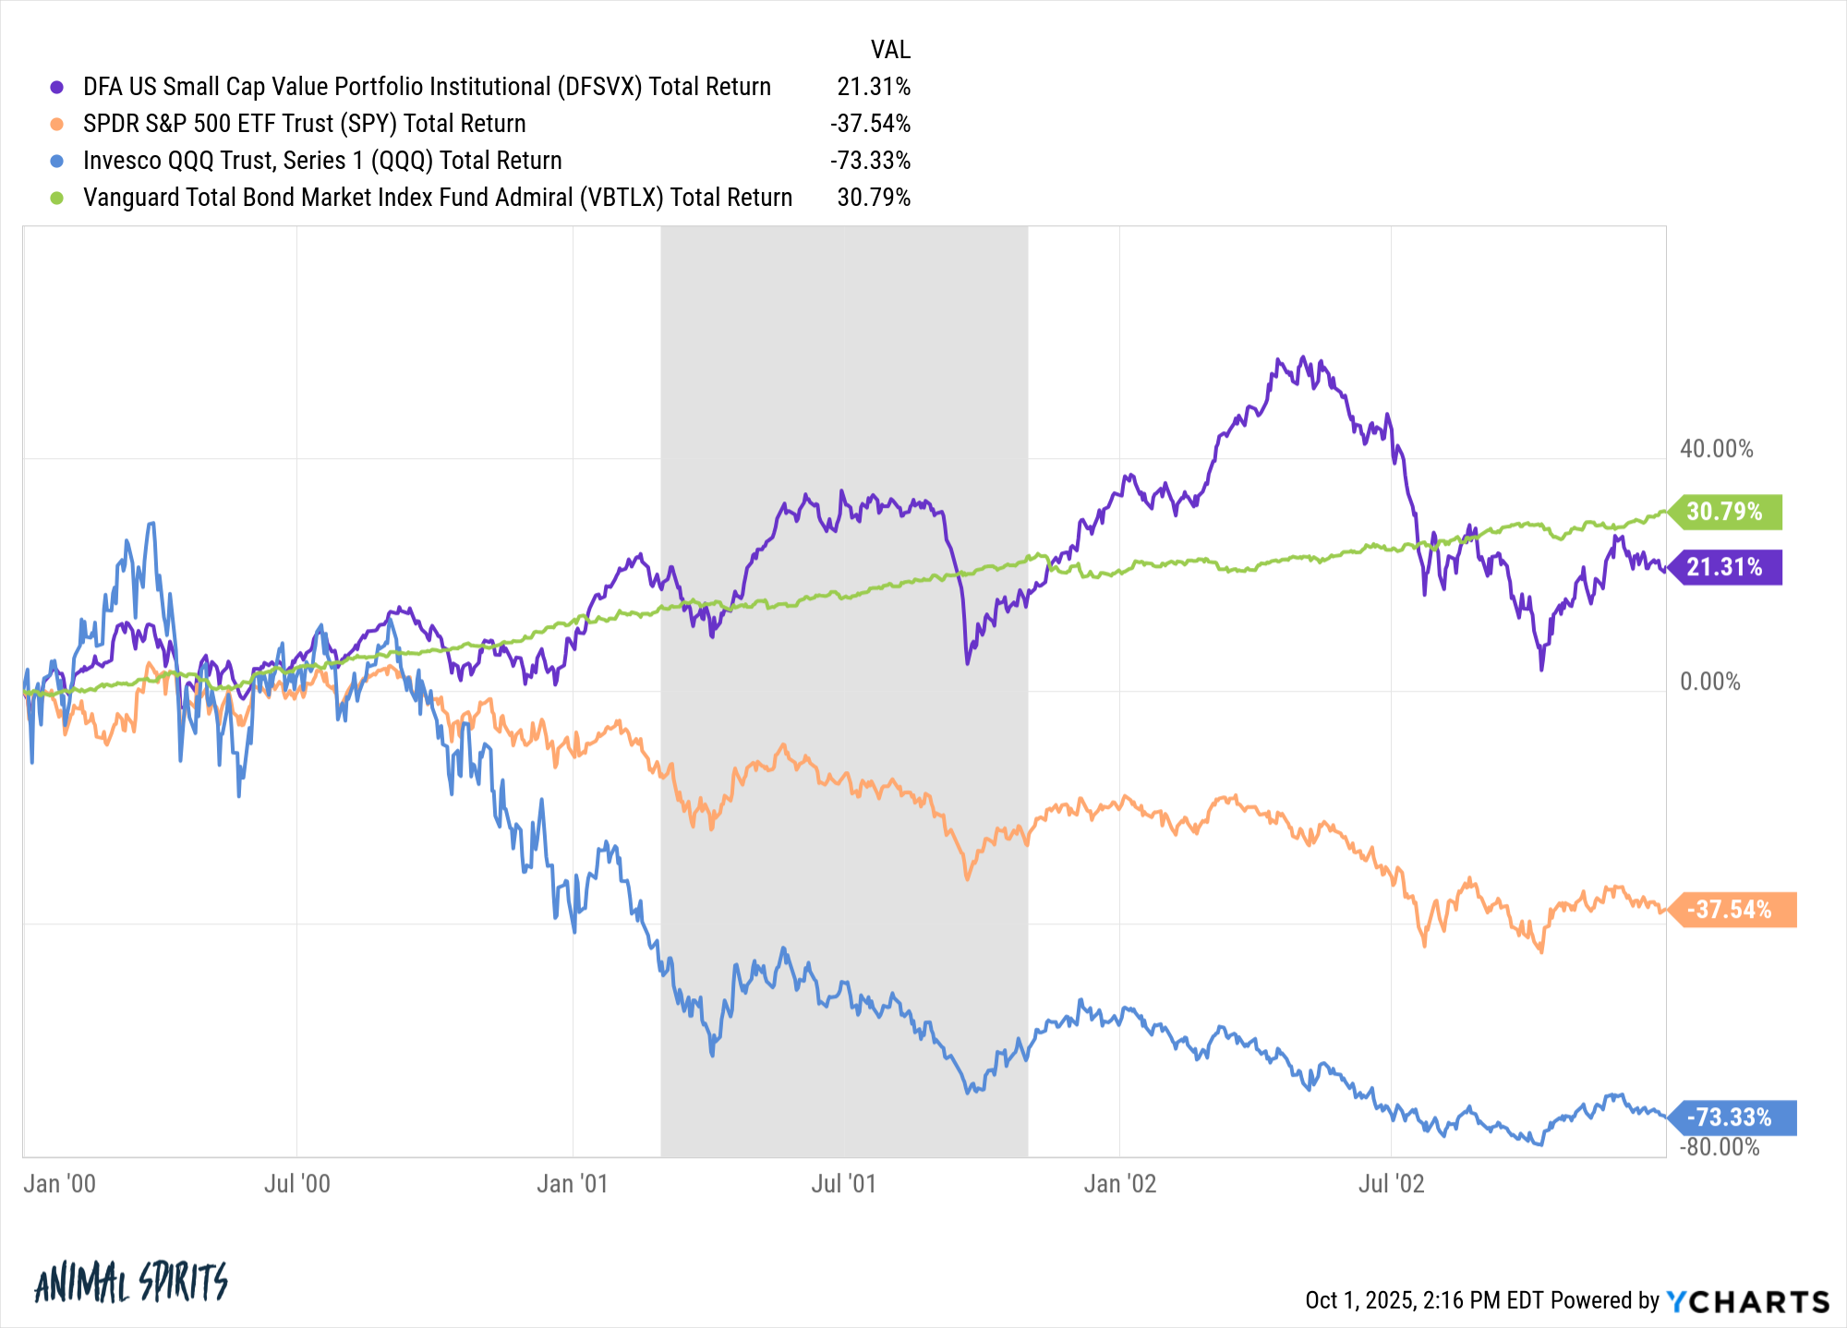The width and height of the screenshot is (1847, 1328).
Task: Click the green 30.79% end value tag
Action: point(1725,512)
